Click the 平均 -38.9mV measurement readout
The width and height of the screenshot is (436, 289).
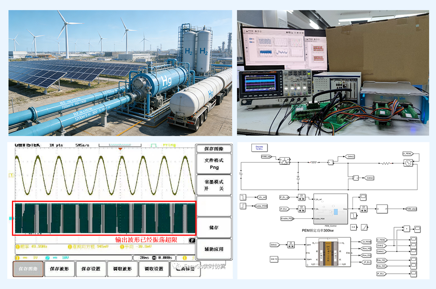[x=136, y=247]
